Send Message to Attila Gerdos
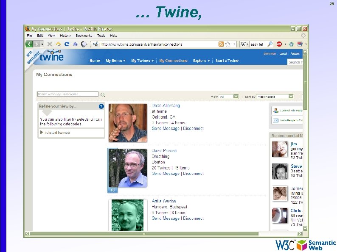This screenshot has width=337, height=252. click(166, 218)
